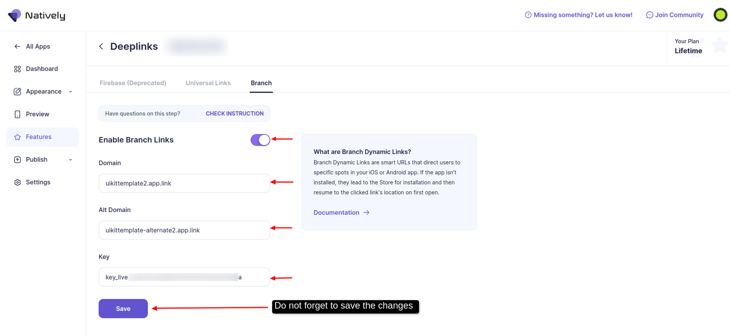Click the All Apps left arrow icon

17,46
